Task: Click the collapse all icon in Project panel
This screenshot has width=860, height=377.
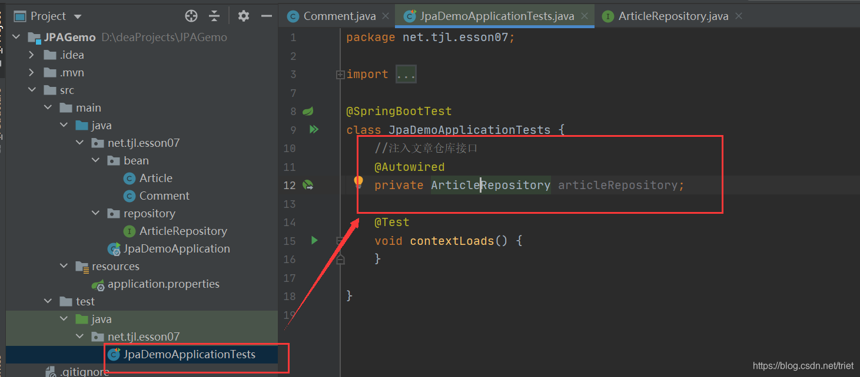Action: click(214, 16)
